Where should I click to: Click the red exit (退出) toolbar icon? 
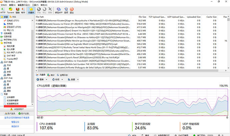click(x=72, y=10)
